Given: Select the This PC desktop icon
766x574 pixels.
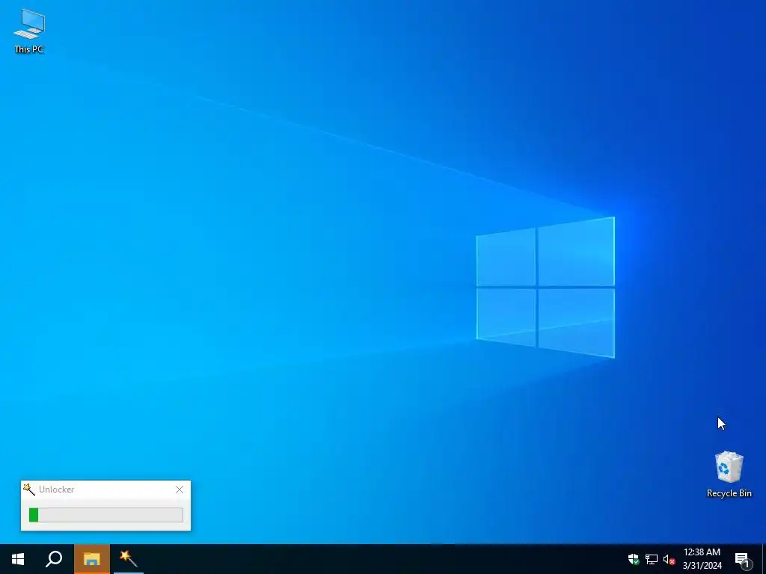Looking at the screenshot, I should pyautogui.click(x=29, y=31).
